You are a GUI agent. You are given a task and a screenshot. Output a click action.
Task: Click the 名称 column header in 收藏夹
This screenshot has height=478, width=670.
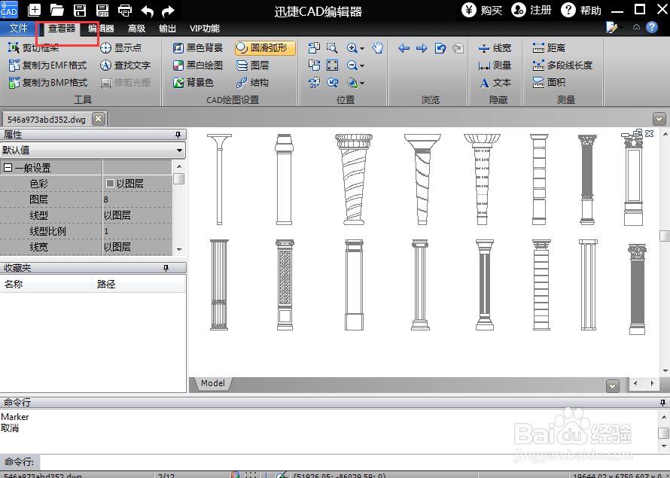tap(46, 284)
